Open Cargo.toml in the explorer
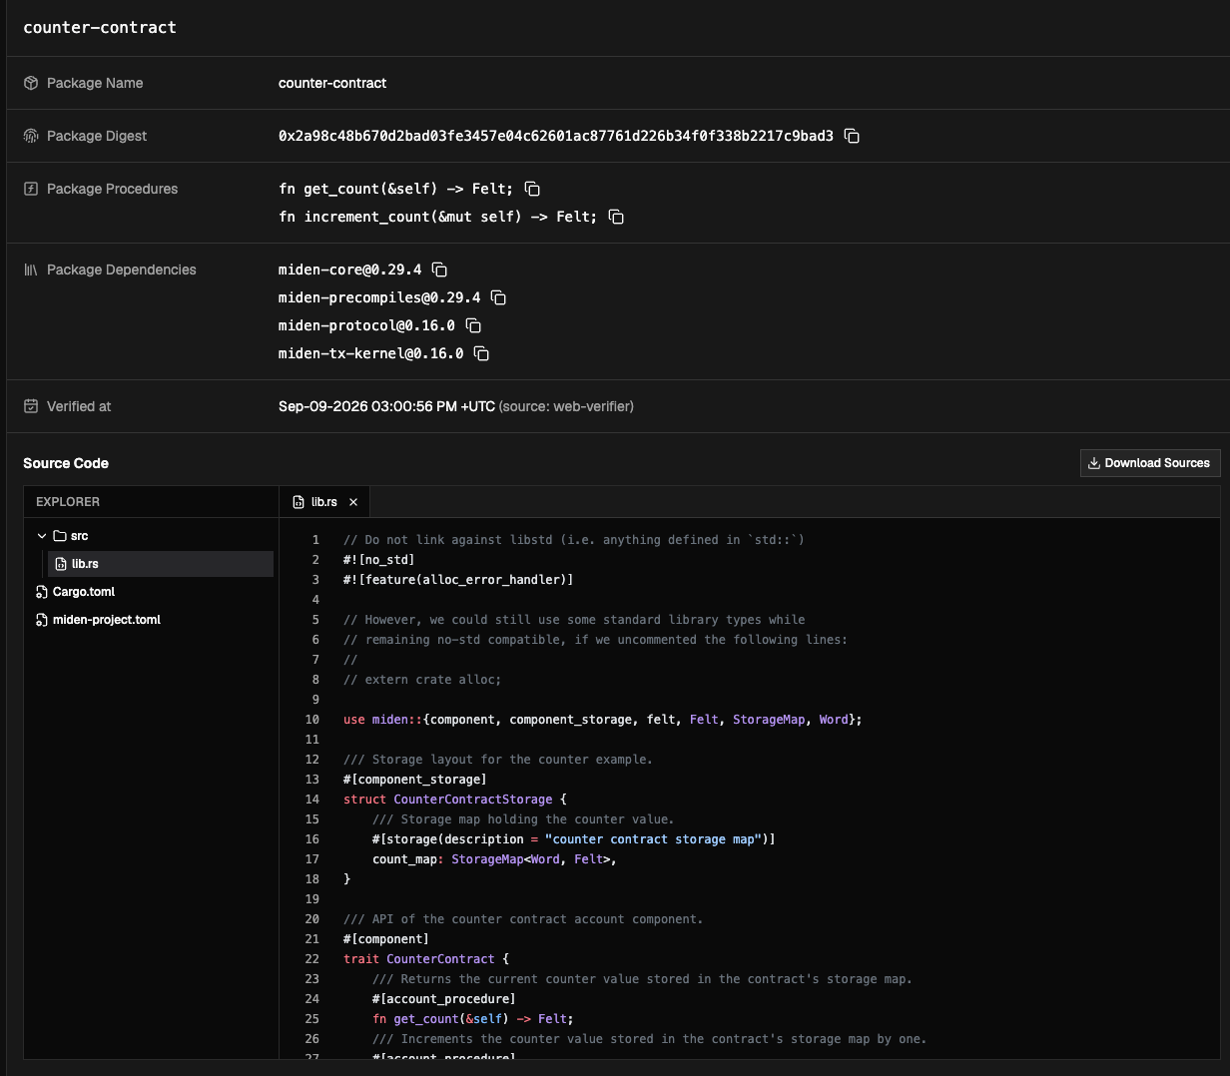Screen dimensions: 1230x1076 pos(84,592)
